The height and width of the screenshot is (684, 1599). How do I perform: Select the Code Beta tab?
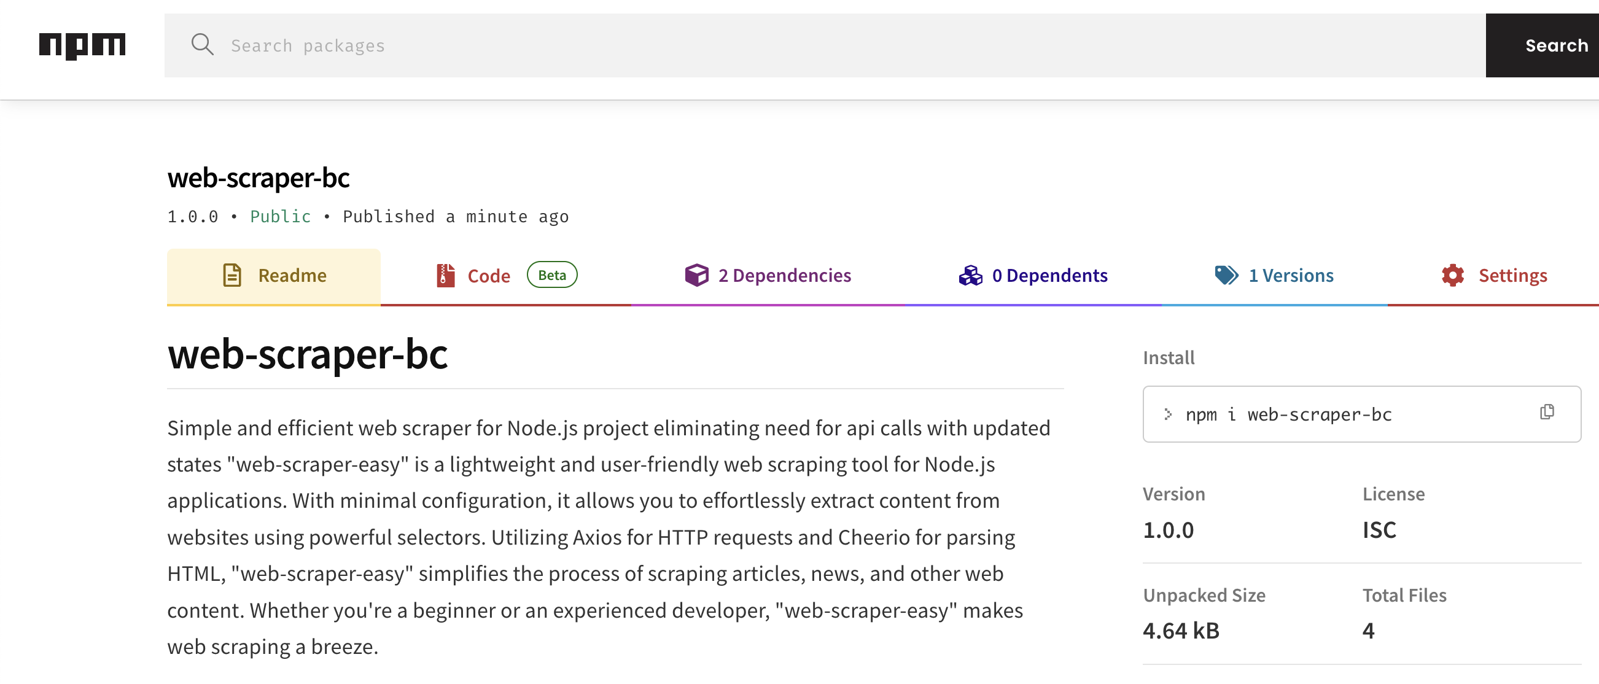point(489,275)
